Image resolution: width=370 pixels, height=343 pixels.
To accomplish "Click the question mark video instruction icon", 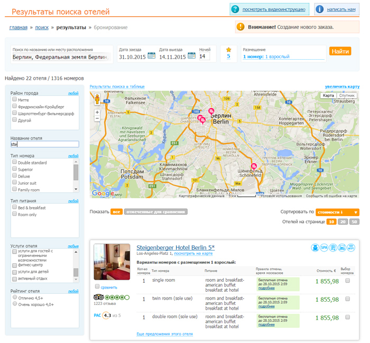I will tap(235, 9).
